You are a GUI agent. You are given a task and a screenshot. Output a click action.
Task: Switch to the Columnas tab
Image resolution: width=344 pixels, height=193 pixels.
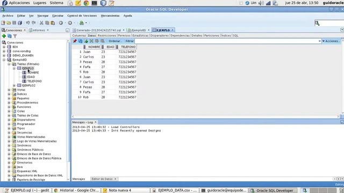pyautogui.click(x=79, y=35)
